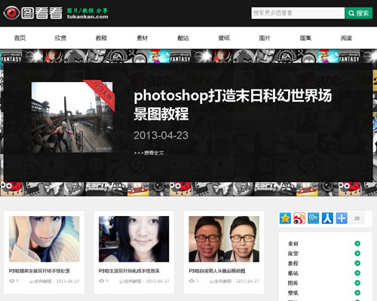Open the man with glasses comparison thumbnail

(x=224, y=239)
